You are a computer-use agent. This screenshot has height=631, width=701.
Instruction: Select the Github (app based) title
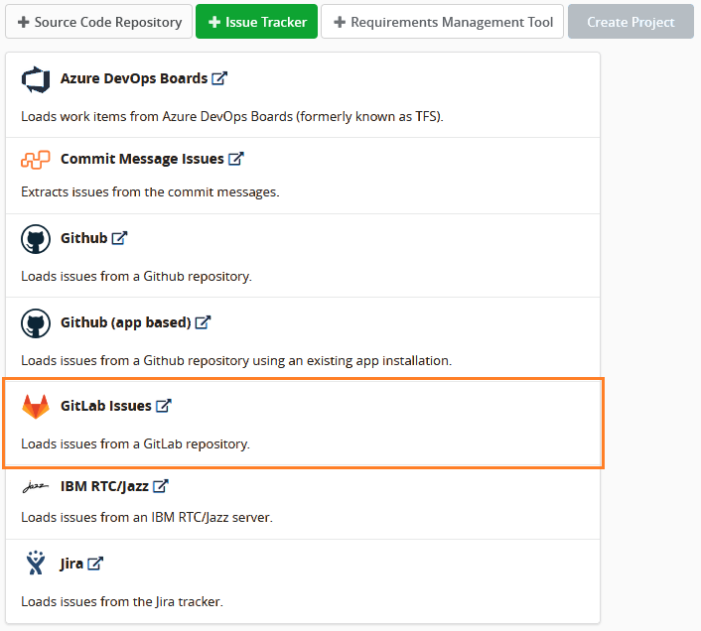point(126,322)
